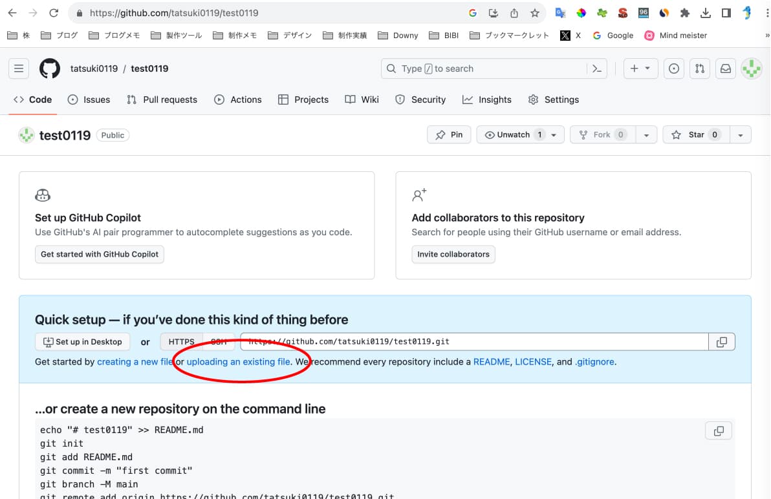Switch to the Actions tab

245,100
